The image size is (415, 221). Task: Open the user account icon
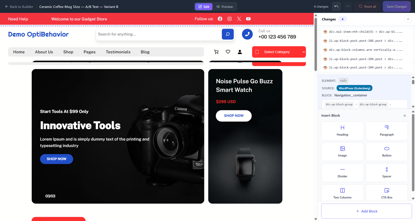tap(240, 52)
